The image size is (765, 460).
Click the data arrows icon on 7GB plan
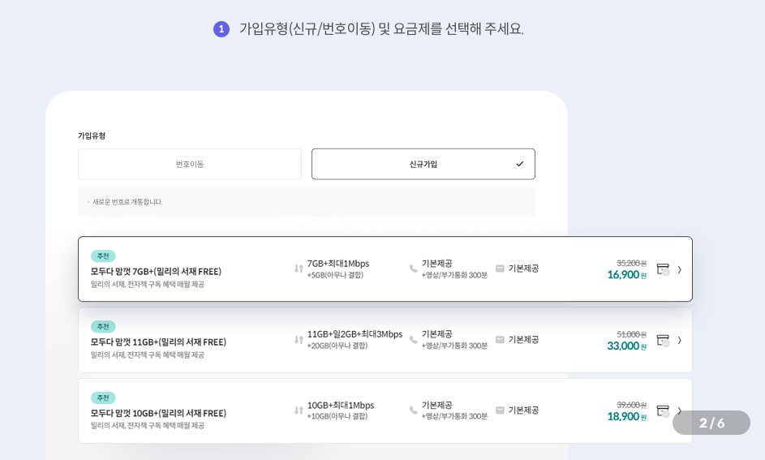click(x=299, y=269)
